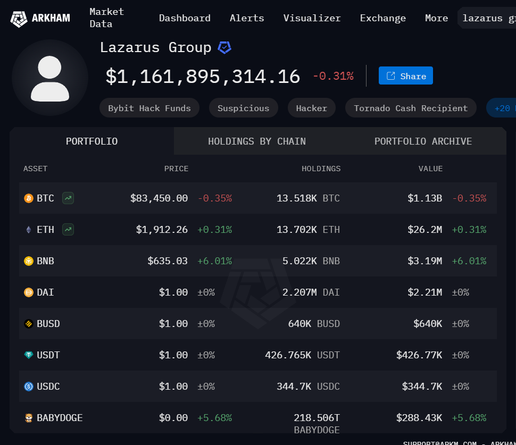Click the $1.13B BTC value
The width and height of the screenshot is (516, 445).
(x=425, y=198)
